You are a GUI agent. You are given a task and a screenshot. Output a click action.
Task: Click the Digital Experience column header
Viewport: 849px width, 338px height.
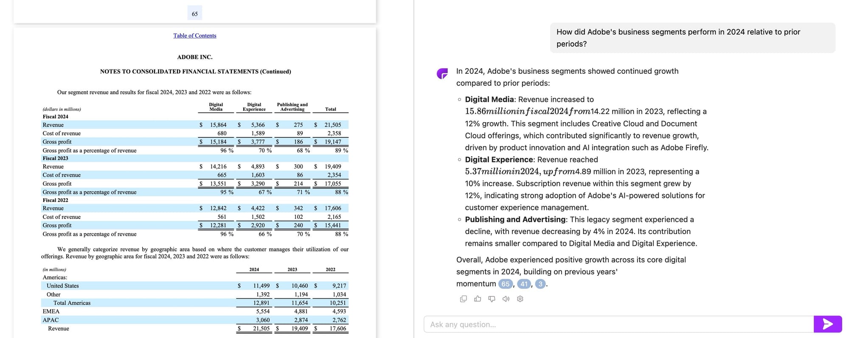[x=254, y=107]
